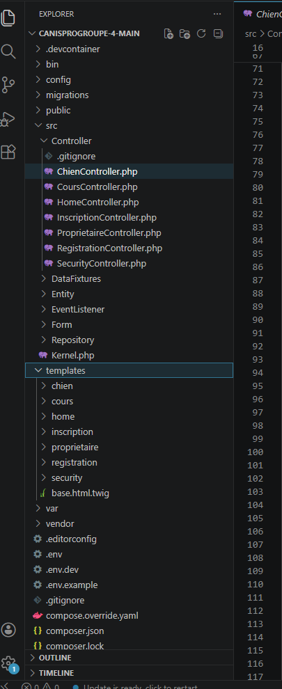Screen dimensions: 282x689
Task: Collapse all folders in Explorer icon
Action: click(218, 34)
